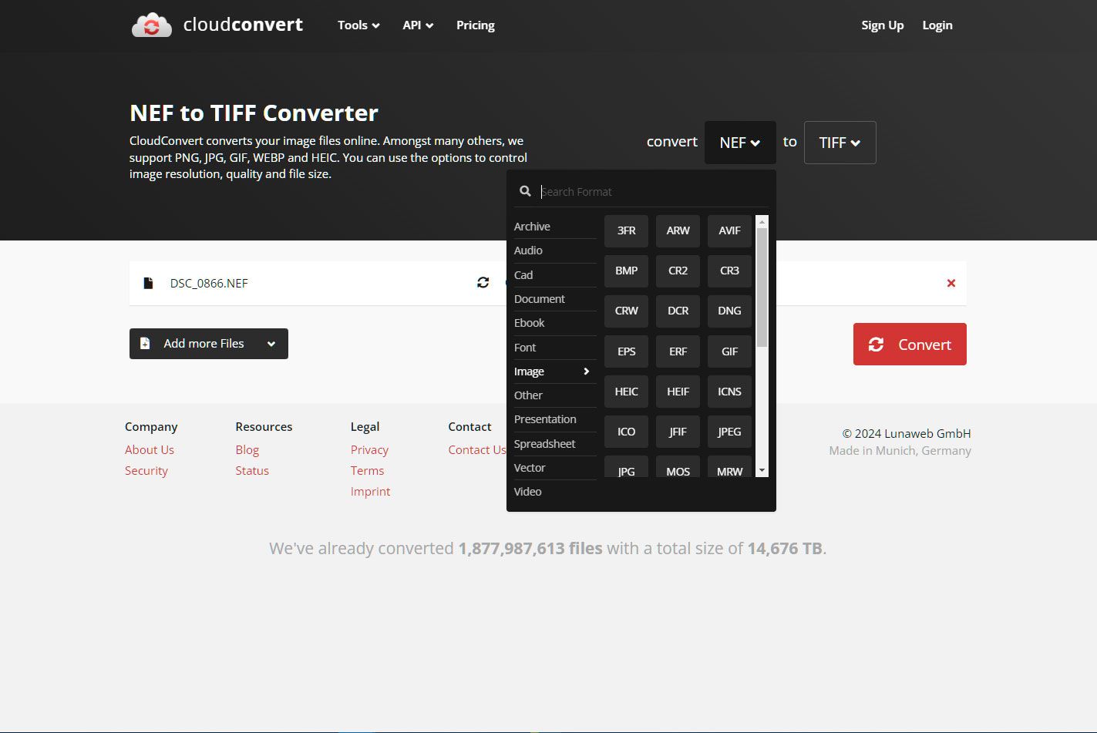The width and height of the screenshot is (1097, 733).
Task: Click the file icon beside DSC_0866.NEF
Action: pyautogui.click(x=148, y=283)
